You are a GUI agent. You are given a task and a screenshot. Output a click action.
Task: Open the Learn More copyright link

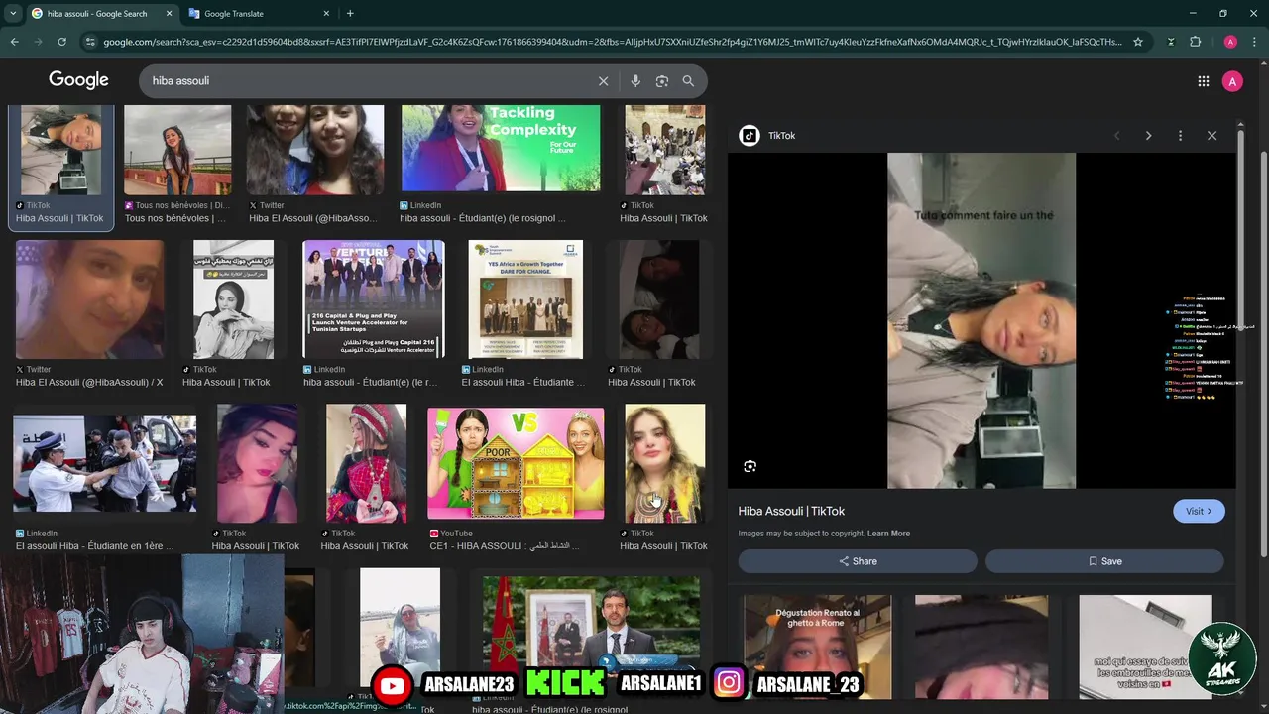[x=888, y=534]
